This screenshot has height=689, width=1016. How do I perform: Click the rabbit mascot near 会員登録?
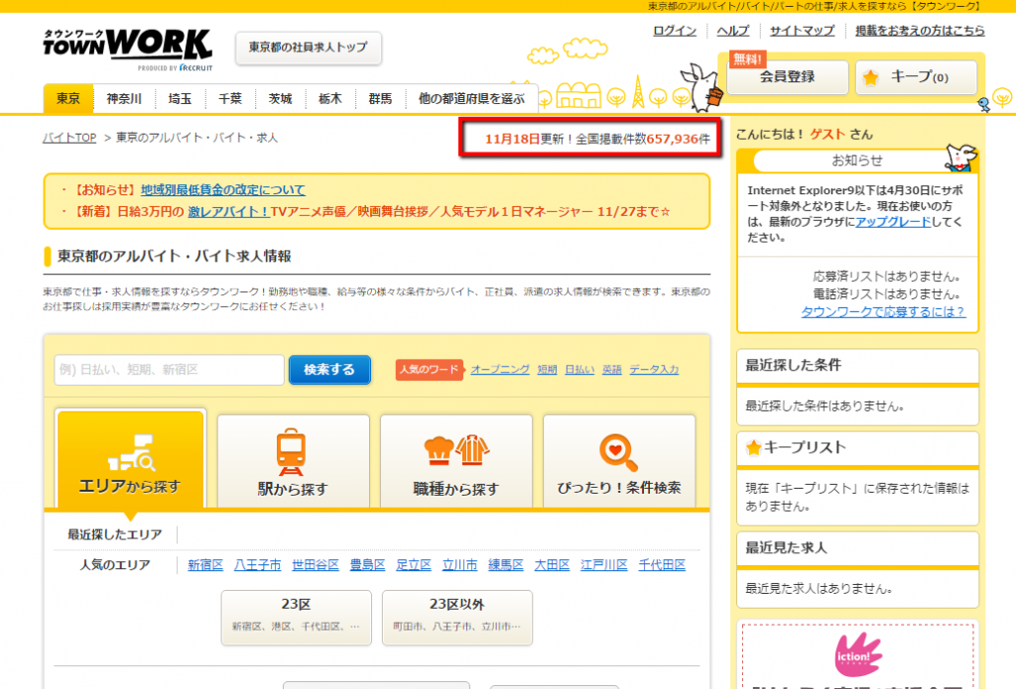click(x=702, y=86)
